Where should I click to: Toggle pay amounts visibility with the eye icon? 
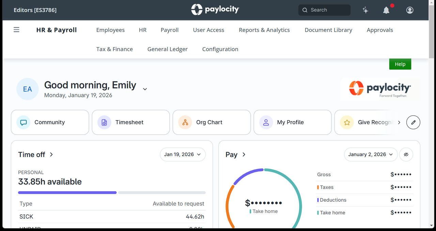tap(406, 154)
